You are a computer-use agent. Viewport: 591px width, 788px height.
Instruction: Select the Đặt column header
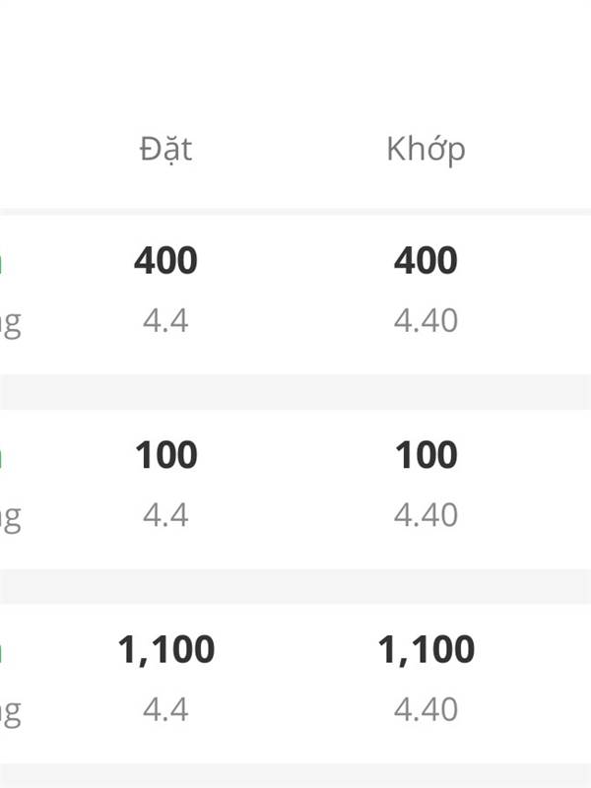[165, 150]
